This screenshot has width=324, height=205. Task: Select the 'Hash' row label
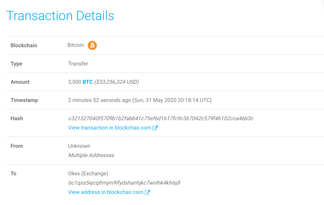(16, 118)
